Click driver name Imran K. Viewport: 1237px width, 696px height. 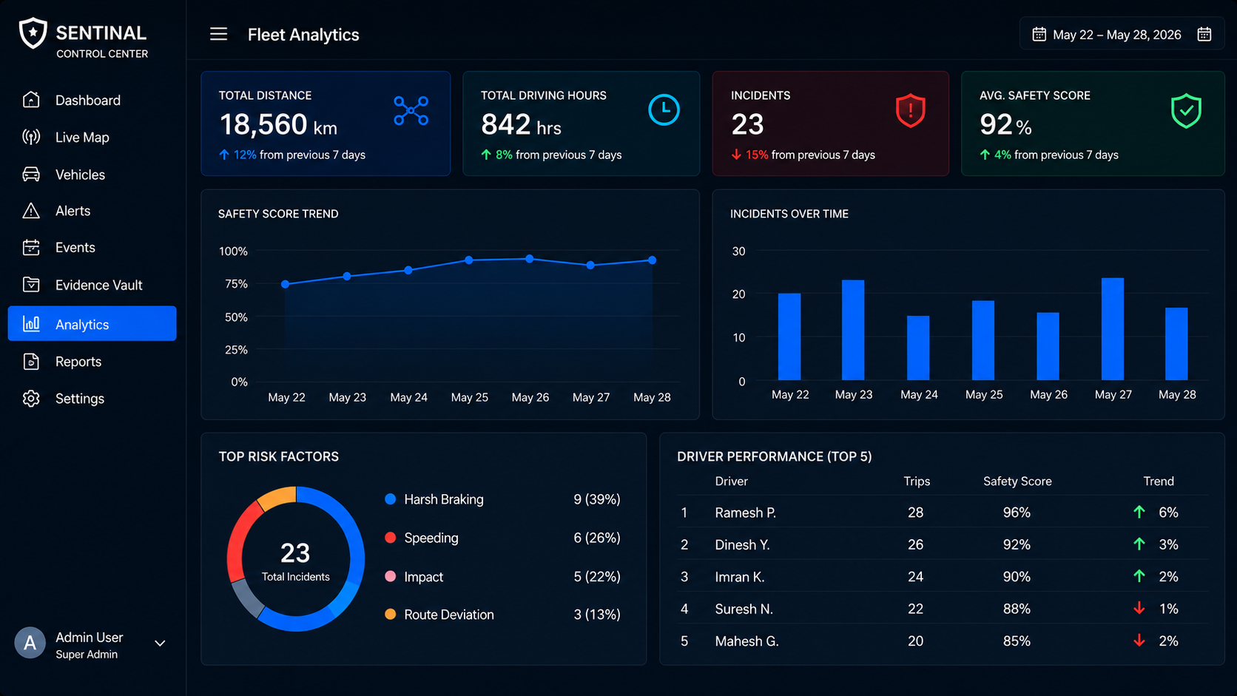[x=740, y=577]
